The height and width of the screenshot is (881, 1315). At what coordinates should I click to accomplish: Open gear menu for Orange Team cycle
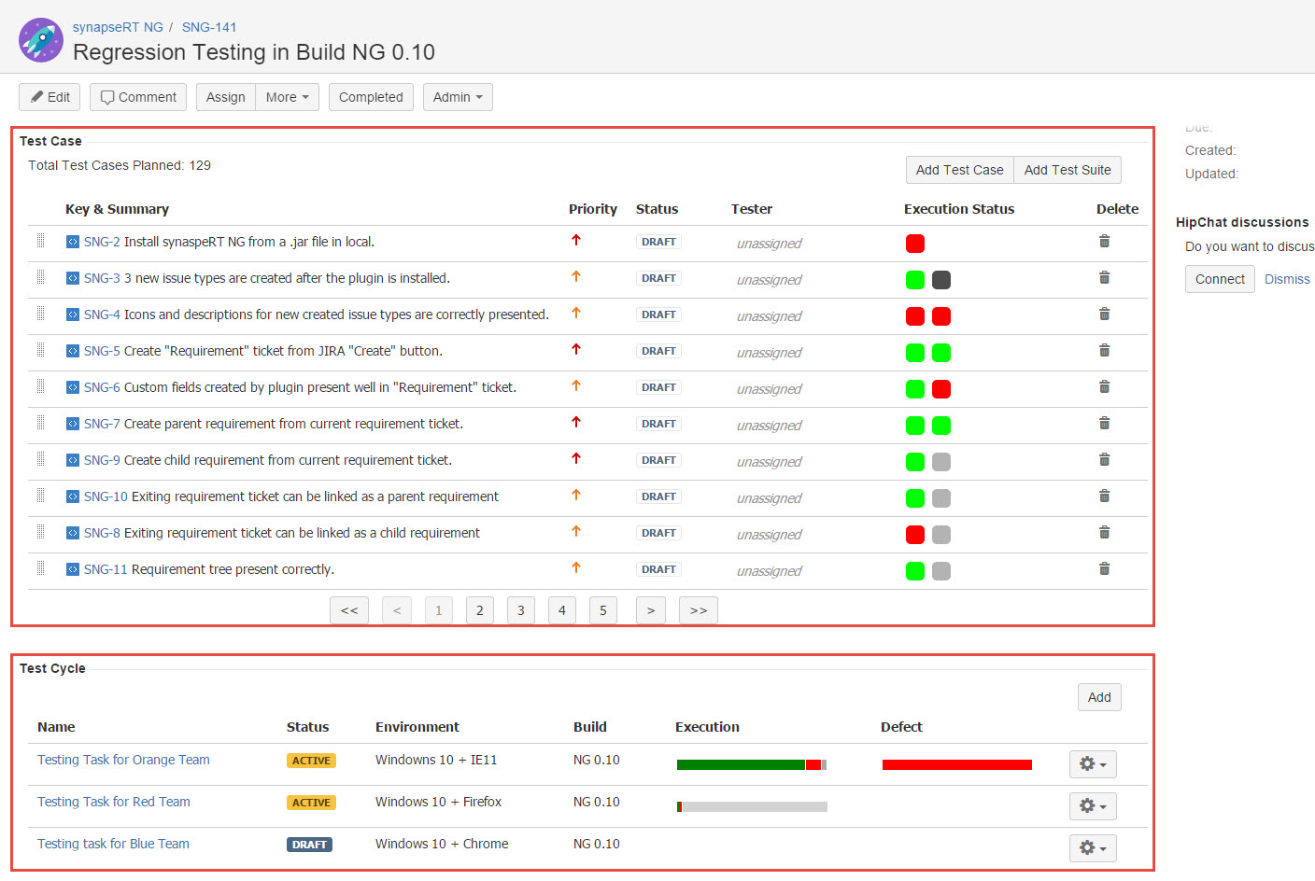click(x=1093, y=764)
